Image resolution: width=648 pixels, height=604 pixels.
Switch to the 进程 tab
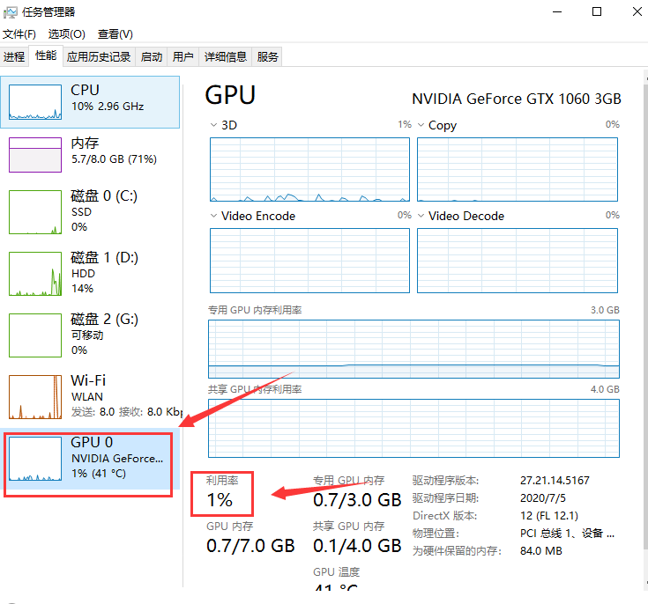(x=14, y=57)
